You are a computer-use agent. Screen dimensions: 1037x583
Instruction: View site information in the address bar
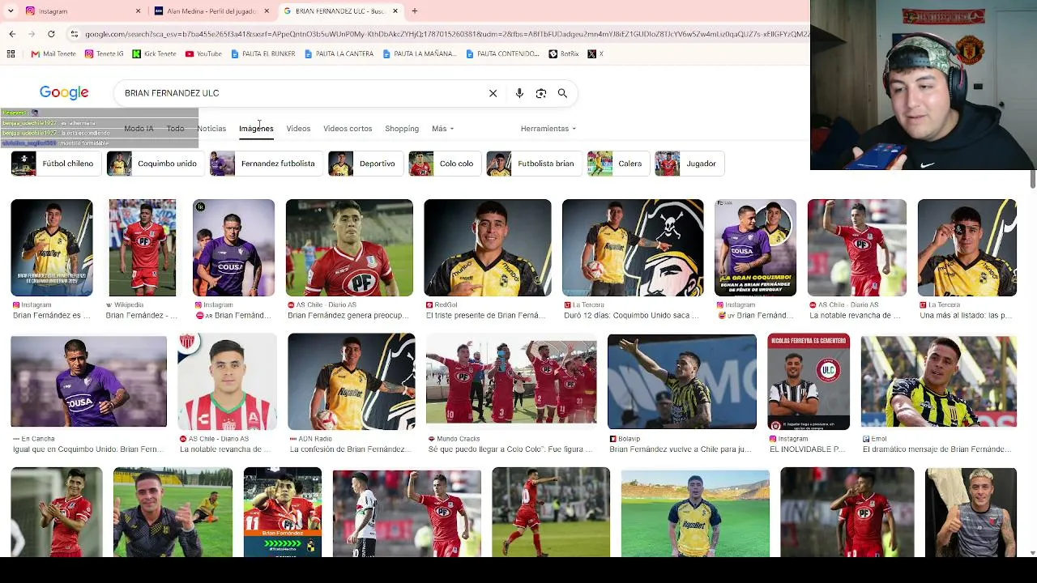click(x=75, y=34)
